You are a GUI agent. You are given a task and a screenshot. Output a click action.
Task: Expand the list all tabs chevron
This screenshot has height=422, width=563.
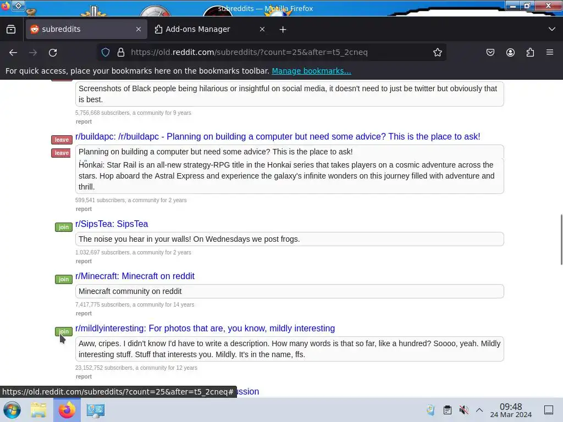coord(552,29)
